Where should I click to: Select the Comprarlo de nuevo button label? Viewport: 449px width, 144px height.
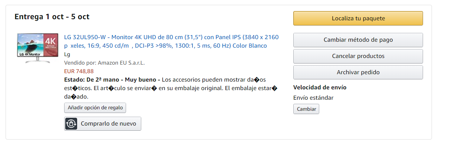point(109,124)
